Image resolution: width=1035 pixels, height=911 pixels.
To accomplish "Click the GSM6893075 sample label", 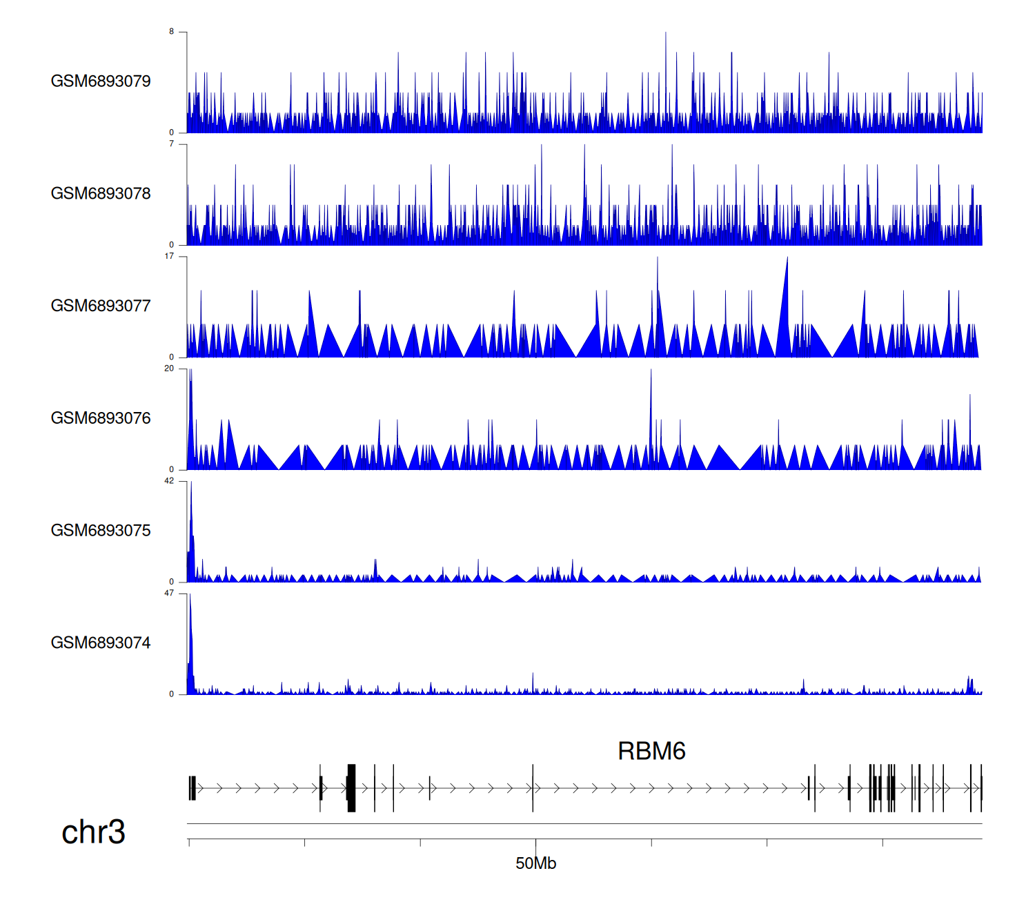I will 101,531.
